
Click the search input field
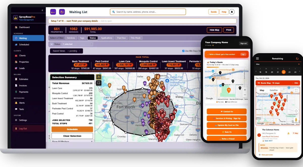coord(148,12)
